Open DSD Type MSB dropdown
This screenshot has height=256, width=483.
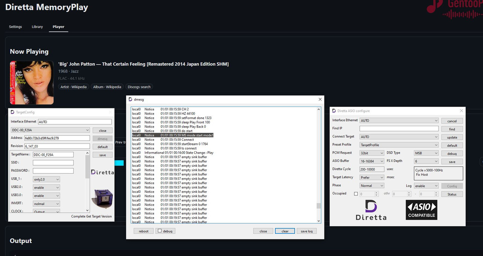click(x=426, y=153)
